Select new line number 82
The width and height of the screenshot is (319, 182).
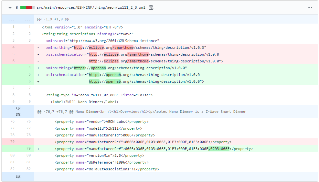(x=28, y=169)
